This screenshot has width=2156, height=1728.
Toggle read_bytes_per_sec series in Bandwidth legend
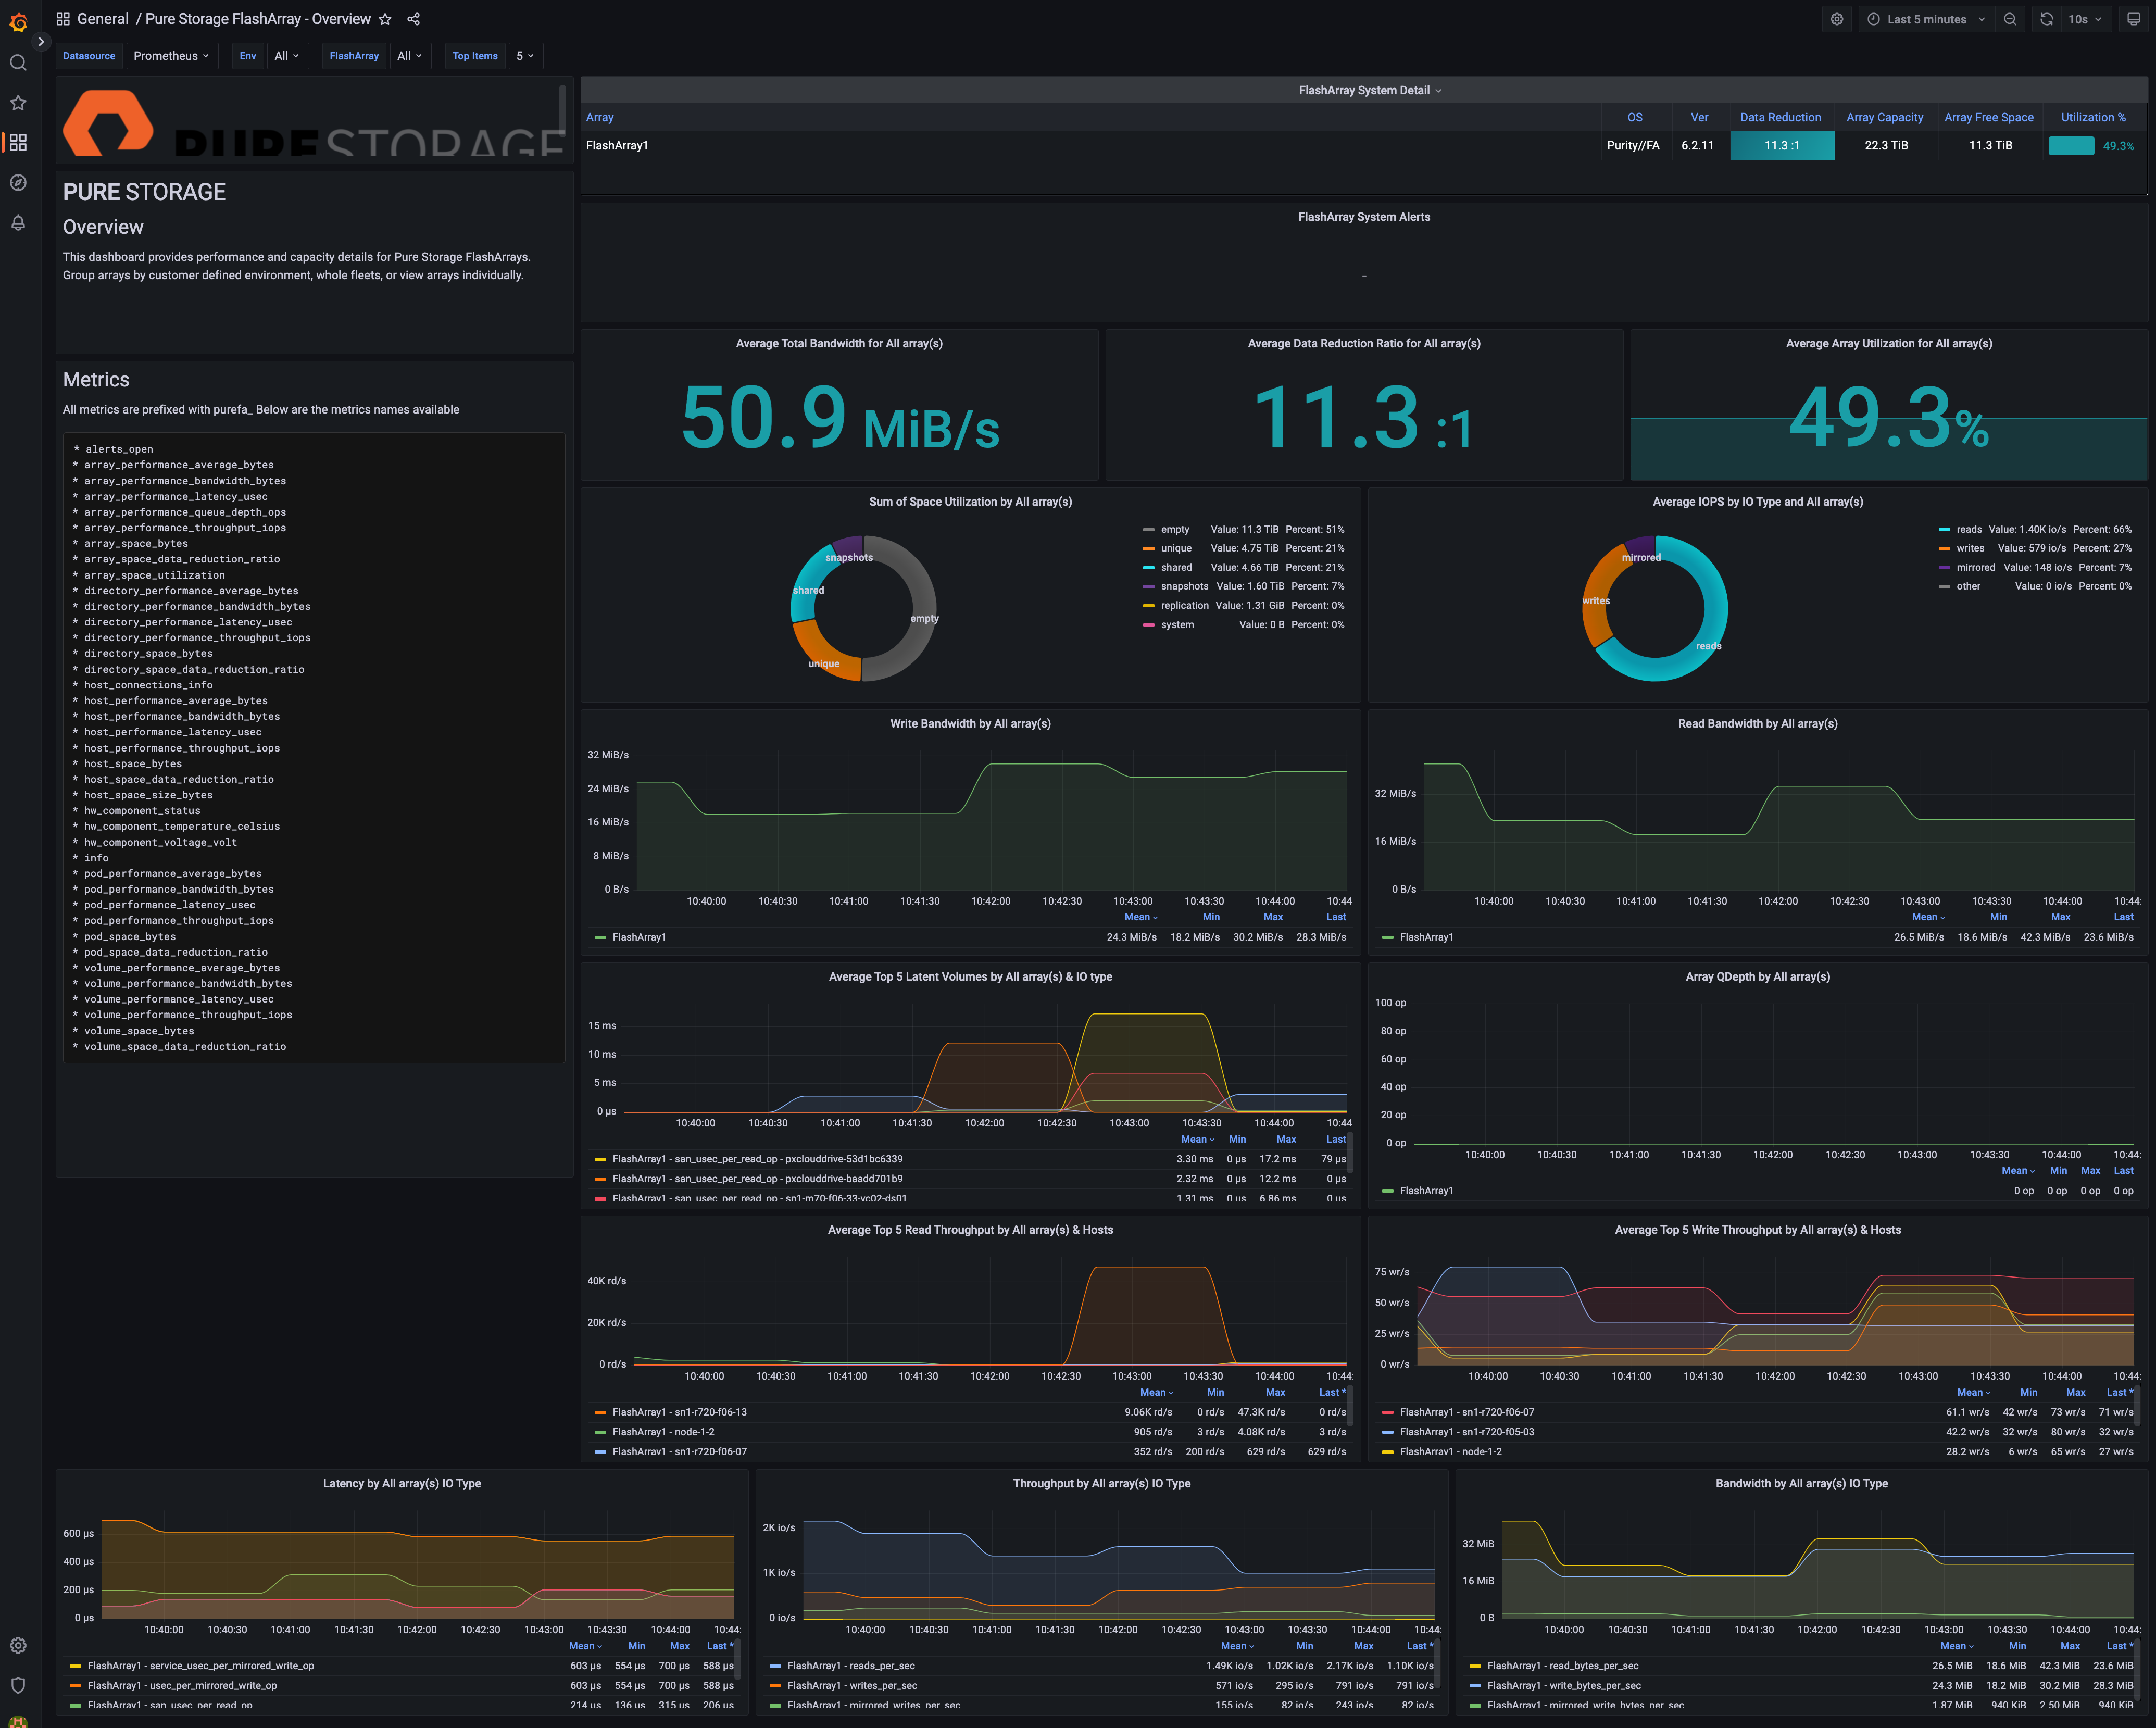[x=1562, y=1666]
